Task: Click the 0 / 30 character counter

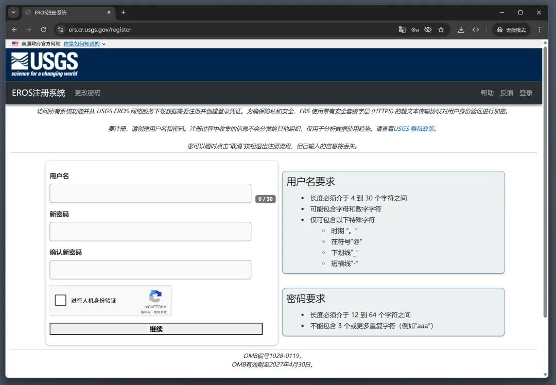Action: 266,199
